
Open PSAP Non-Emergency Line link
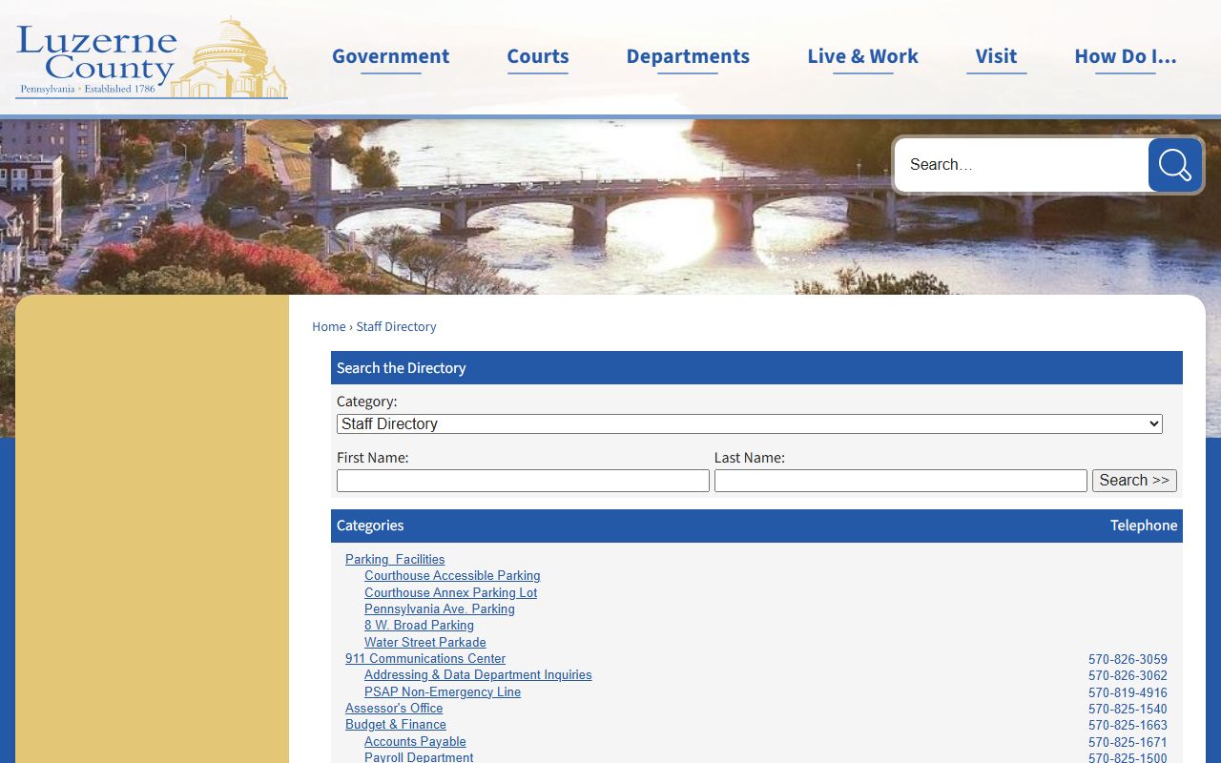tap(443, 691)
